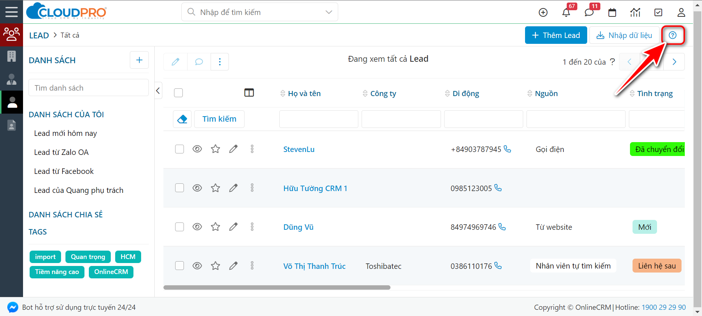The height and width of the screenshot is (316, 702).
Task: Open the calendar icon in header
Action: point(612,12)
